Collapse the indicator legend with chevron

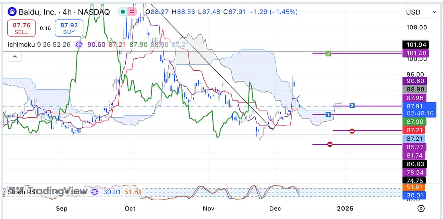[14, 57]
